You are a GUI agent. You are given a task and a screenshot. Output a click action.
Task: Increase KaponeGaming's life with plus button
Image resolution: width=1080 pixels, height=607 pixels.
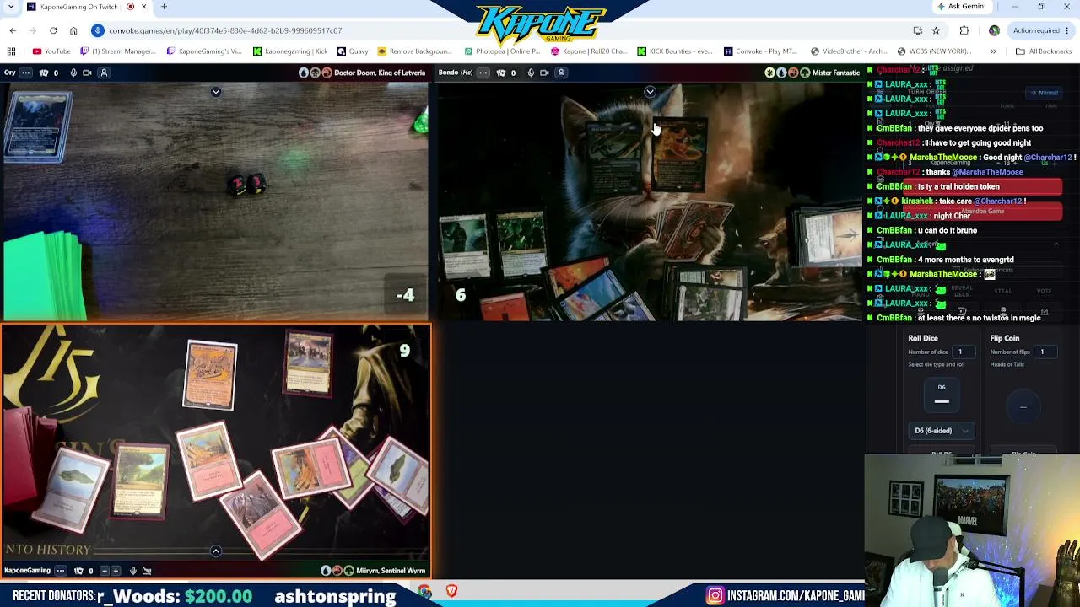tap(116, 571)
